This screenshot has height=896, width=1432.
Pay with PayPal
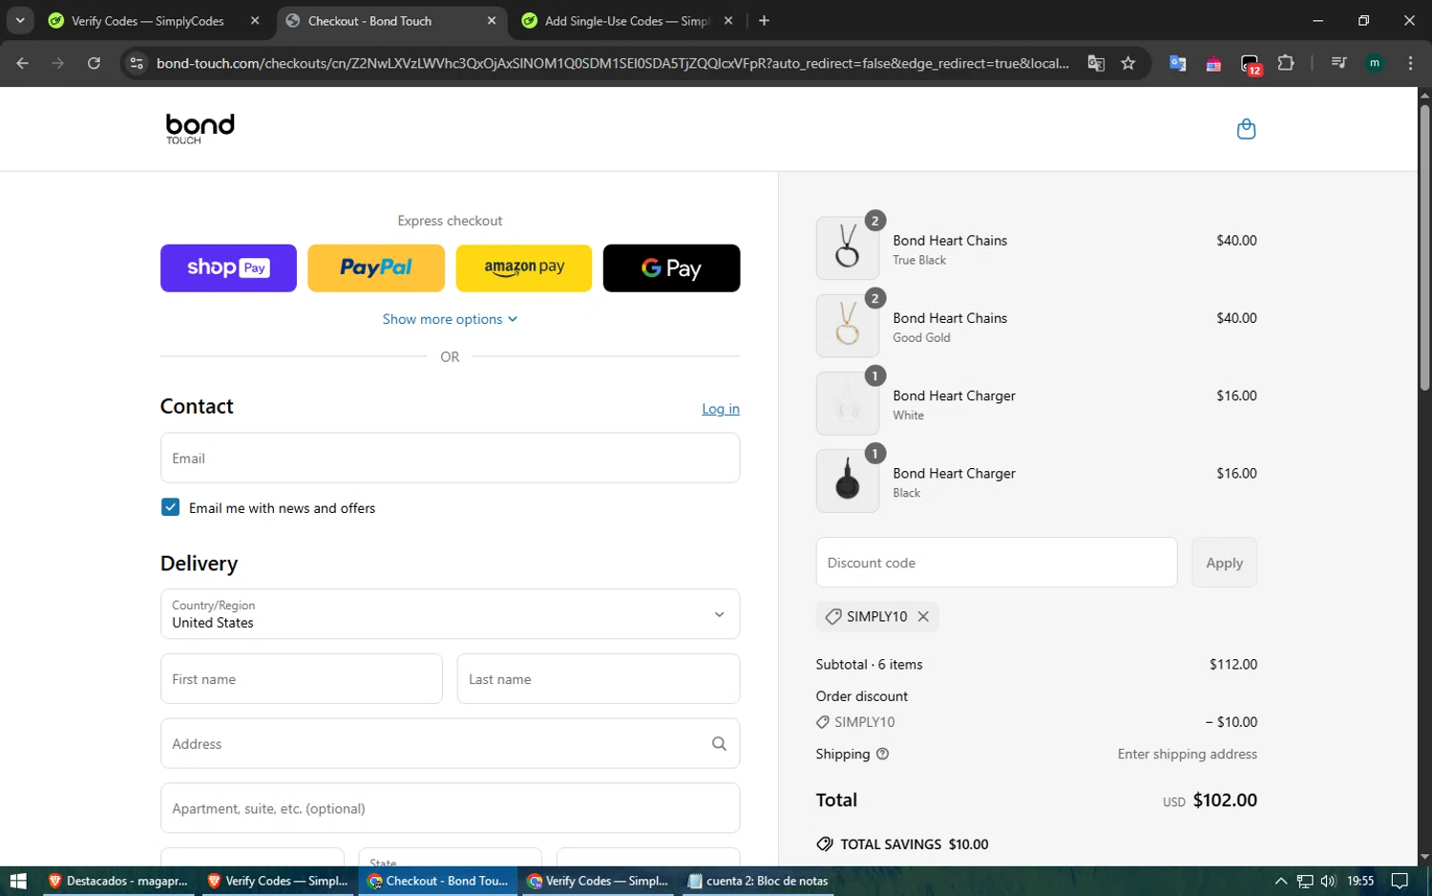(x=376, y=268)
